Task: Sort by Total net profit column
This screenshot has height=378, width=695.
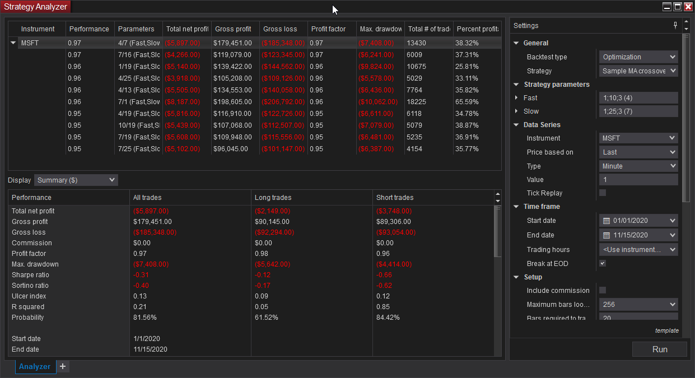Action: 187,29
